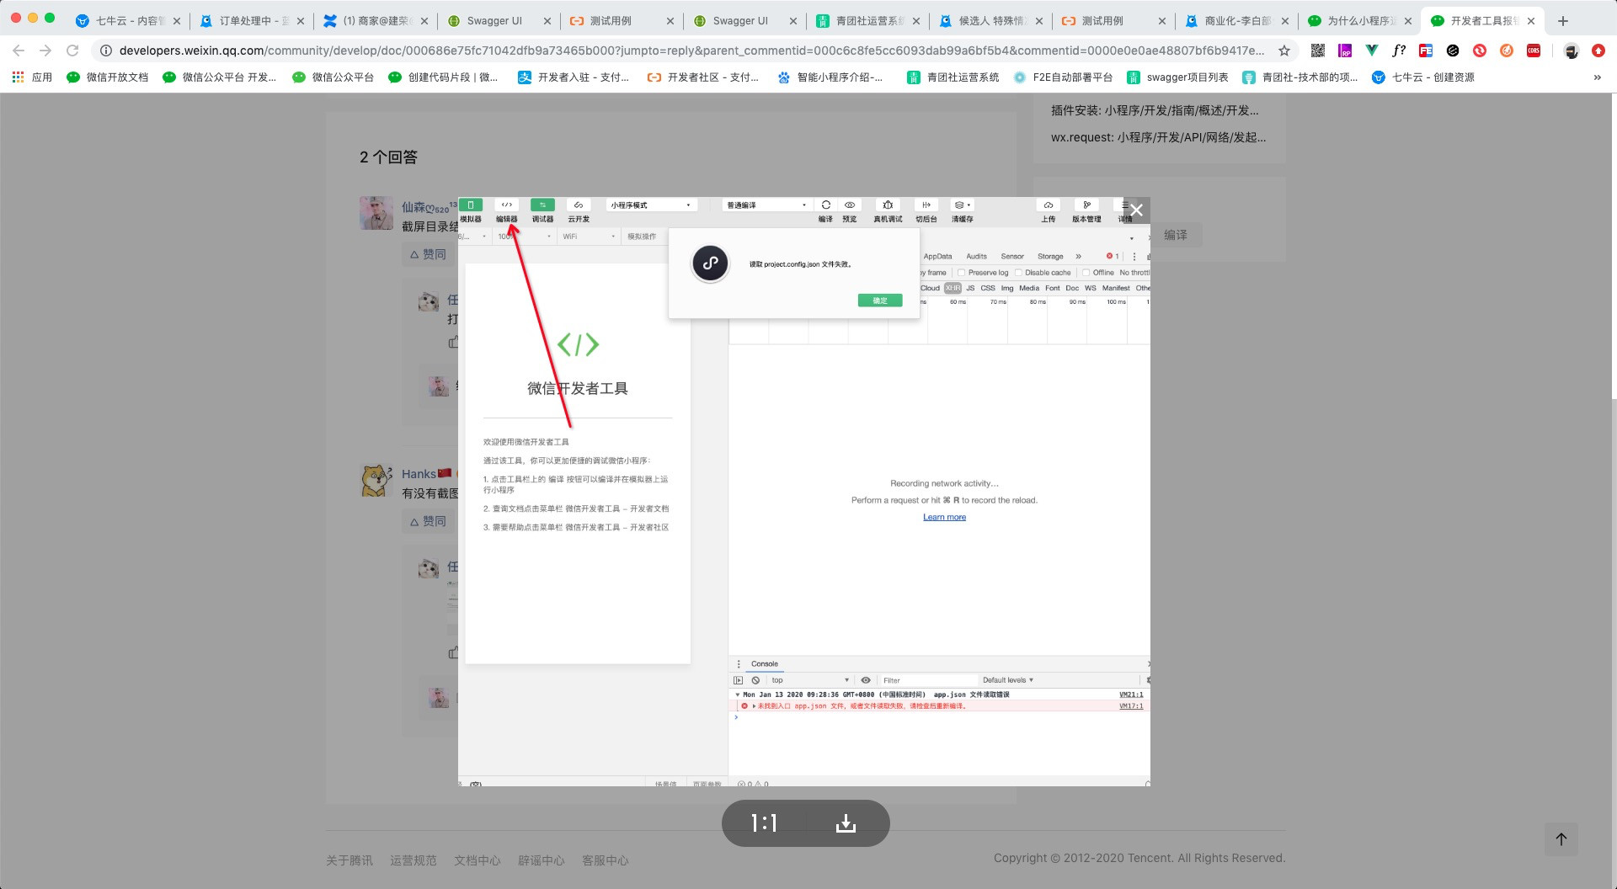
Task: Open the 青团社运营系统 bookmark
Action: [x=953, y=77]
